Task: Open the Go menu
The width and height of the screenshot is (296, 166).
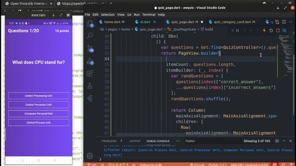Action: (129, 15)
